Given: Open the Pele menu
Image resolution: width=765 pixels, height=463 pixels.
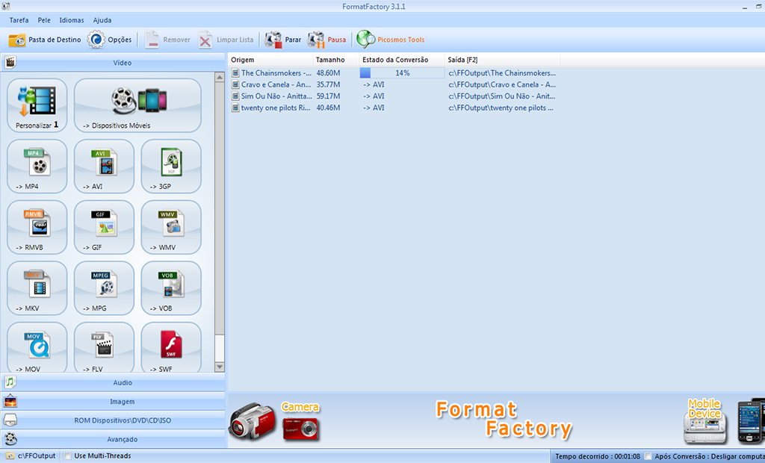Looking at the screenshot, I should (44, 20).
